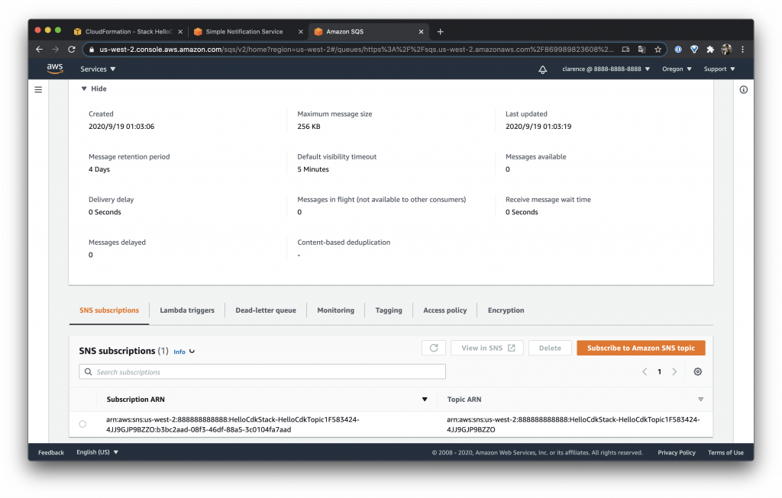Close the Simple Notification Service tab
Viewport: 782px width, 498px height.
(x=300, y=31)
